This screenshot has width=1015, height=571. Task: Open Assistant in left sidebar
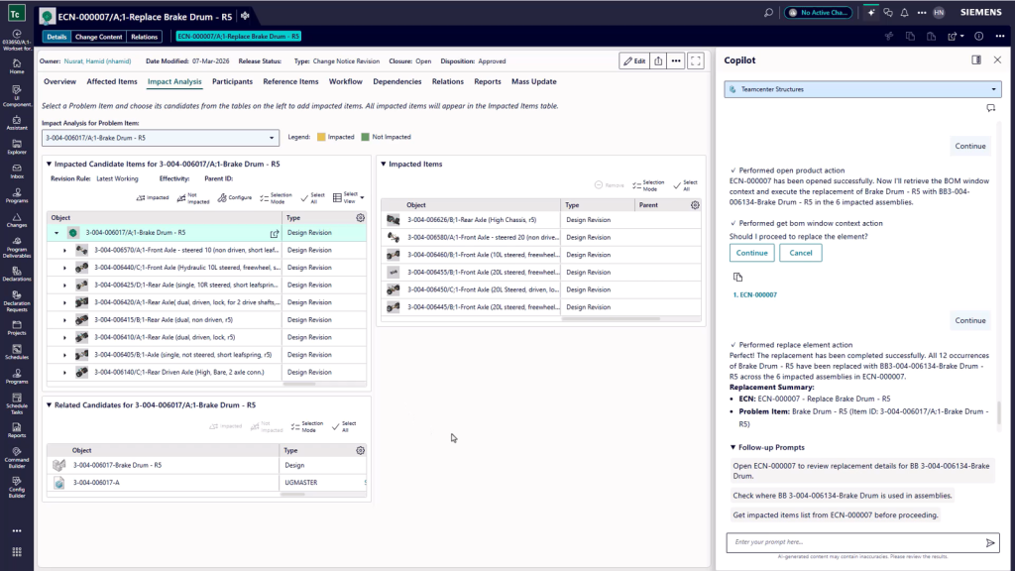click(x=17, y=123)
